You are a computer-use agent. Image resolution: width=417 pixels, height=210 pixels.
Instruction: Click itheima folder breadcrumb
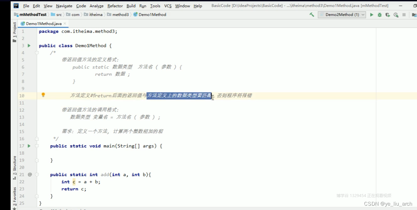coord(93,15)
